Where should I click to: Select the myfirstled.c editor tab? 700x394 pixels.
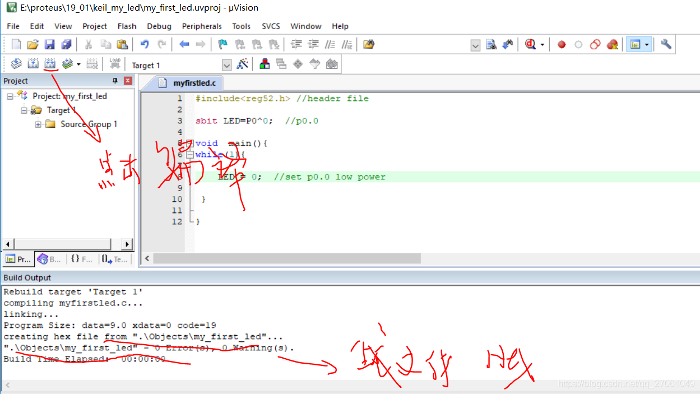pyautogui.click(x=187, y=83)
